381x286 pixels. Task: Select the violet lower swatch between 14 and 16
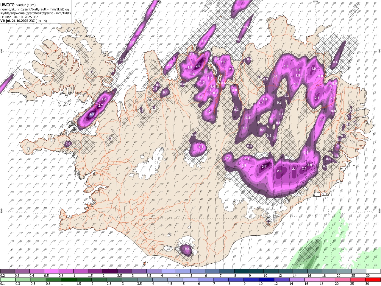pyautogui.click(x=297, y=279)
